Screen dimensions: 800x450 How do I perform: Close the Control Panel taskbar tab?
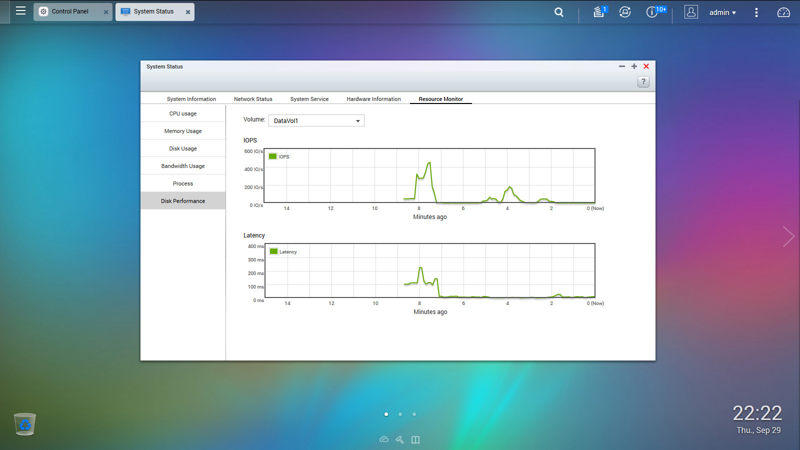point(106,12)
